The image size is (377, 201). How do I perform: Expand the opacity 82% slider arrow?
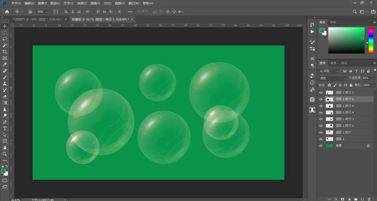(x=374, y=78)
